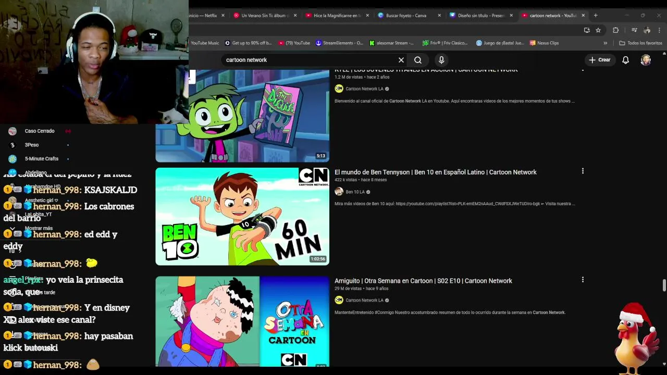Screen dimensions: 667x375
Task: Open YouTube Music bookmark
Action: [x=205, y=43]
